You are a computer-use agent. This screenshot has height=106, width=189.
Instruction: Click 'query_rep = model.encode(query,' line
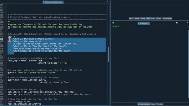click(x=27, y=80)
